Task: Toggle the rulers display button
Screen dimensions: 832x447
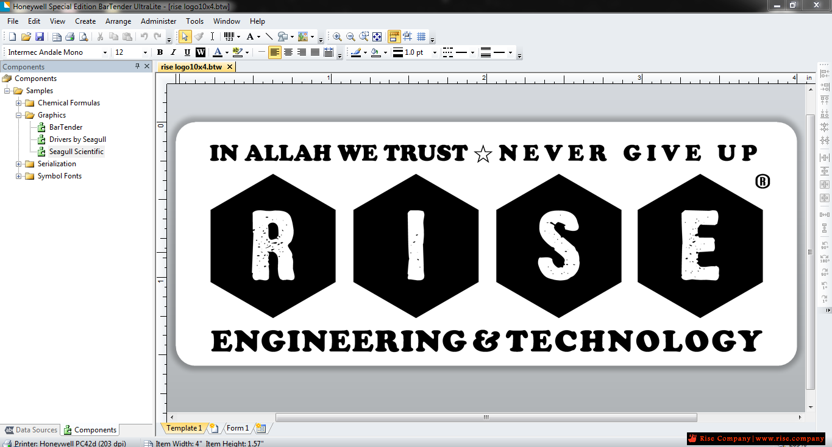Action: (x=394, y=37)
